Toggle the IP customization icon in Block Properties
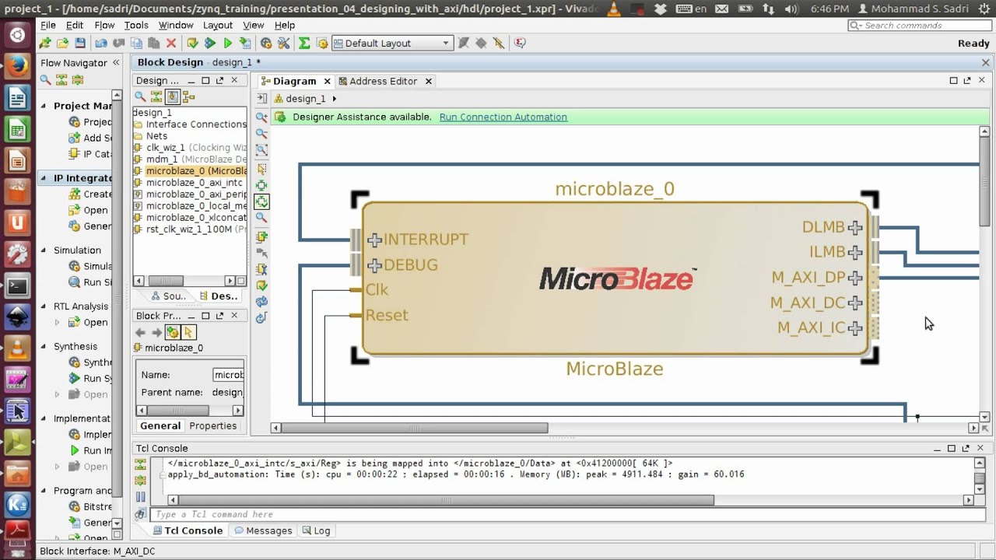 click(172, 332)
